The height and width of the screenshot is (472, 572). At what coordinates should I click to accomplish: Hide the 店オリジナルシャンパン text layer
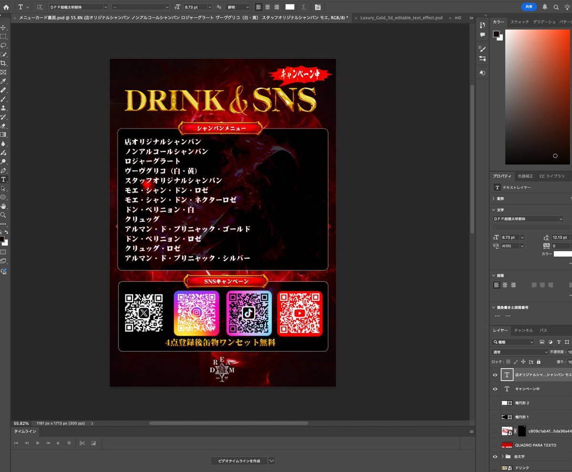click(495, 375)
